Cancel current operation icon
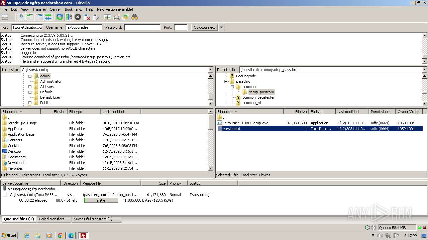This screenshot has height=240, width=428. tap(78, 17)
